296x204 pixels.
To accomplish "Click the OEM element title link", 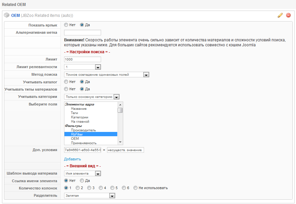I will [16, 15].
